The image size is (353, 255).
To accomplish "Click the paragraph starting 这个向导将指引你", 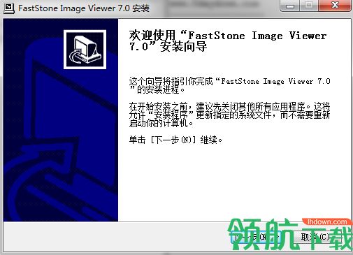I will point(229,85).
